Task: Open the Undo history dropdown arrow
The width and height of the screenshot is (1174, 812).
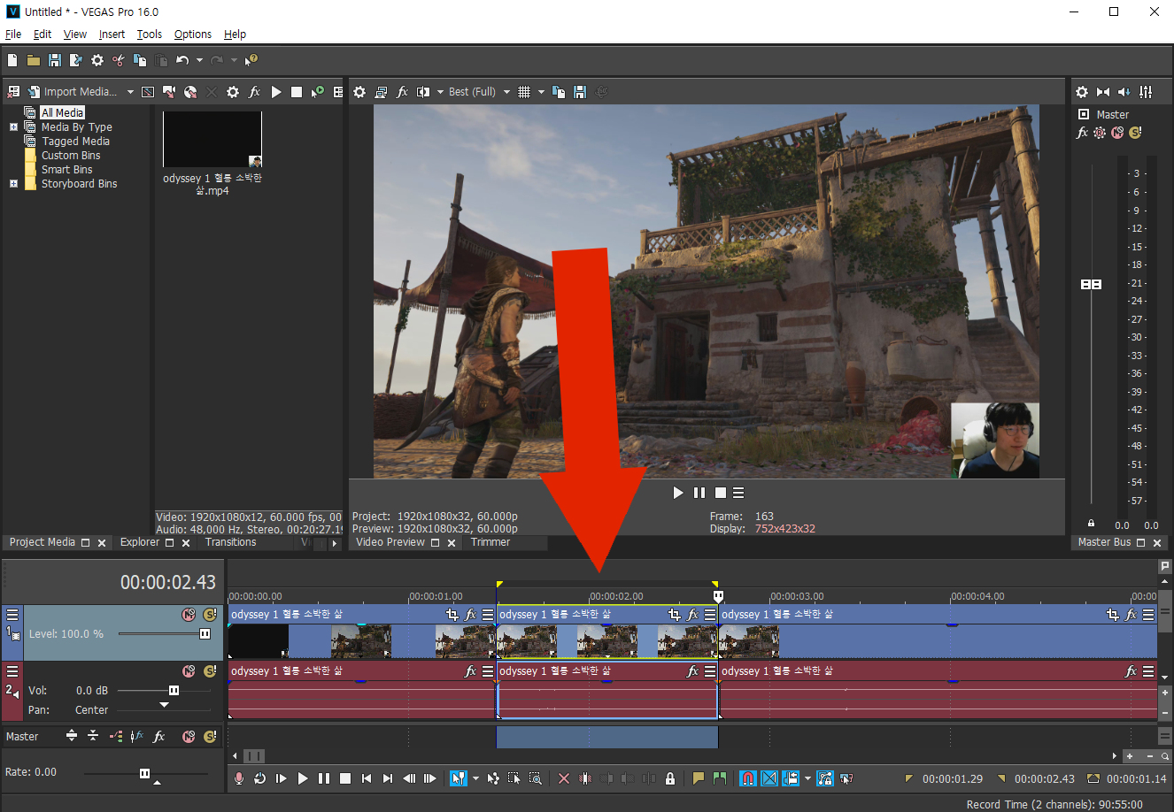Action: [199, 60]
